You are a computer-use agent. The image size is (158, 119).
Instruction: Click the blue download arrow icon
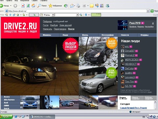(x=86, y=15)
